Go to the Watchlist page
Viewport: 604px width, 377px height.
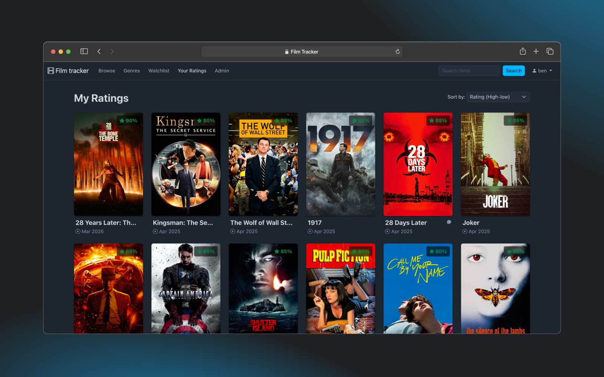[x=159, y=70]
